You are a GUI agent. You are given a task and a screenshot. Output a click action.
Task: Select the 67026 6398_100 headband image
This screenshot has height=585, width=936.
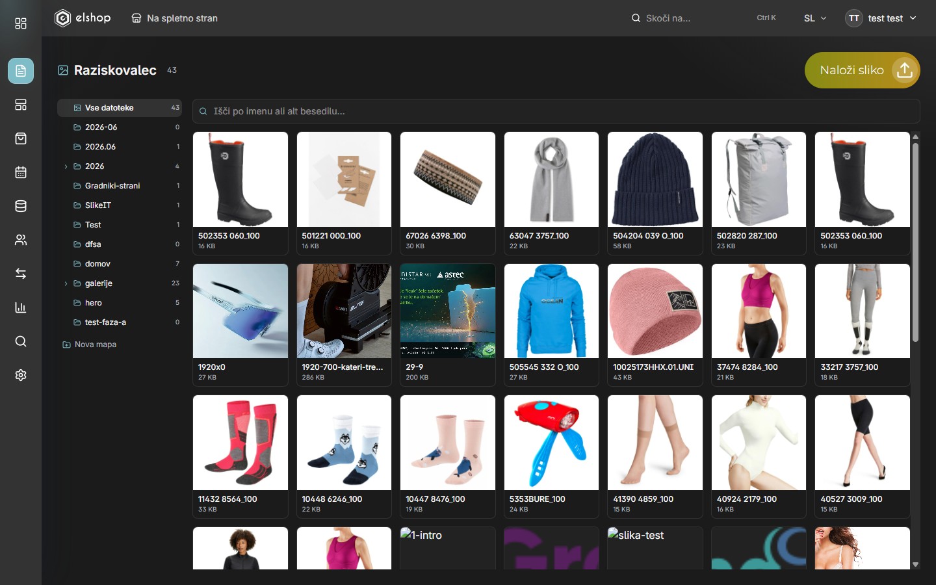click(x=448, y=179)
